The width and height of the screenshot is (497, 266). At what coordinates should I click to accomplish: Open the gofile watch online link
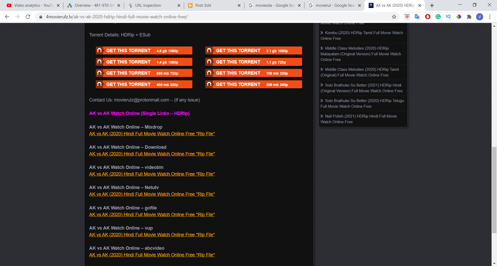(x=152, y=215)
